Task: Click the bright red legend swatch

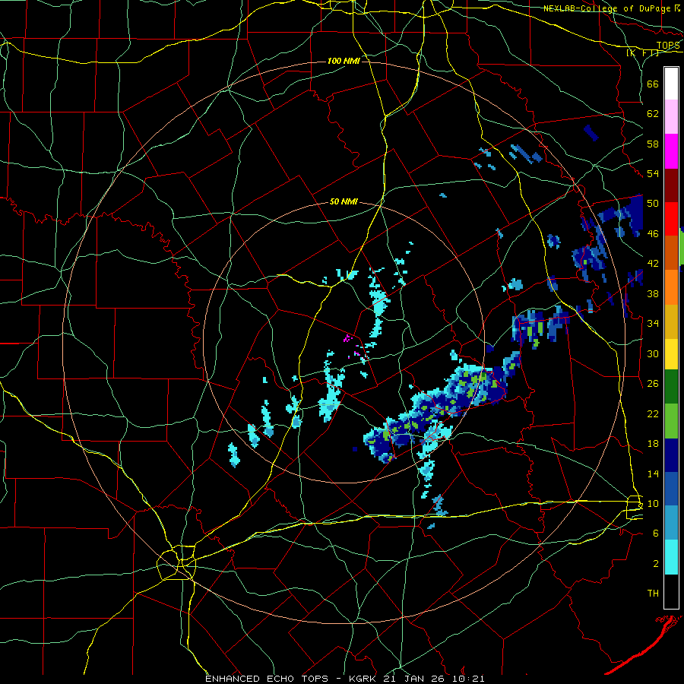Action: (x=671, y=219)
